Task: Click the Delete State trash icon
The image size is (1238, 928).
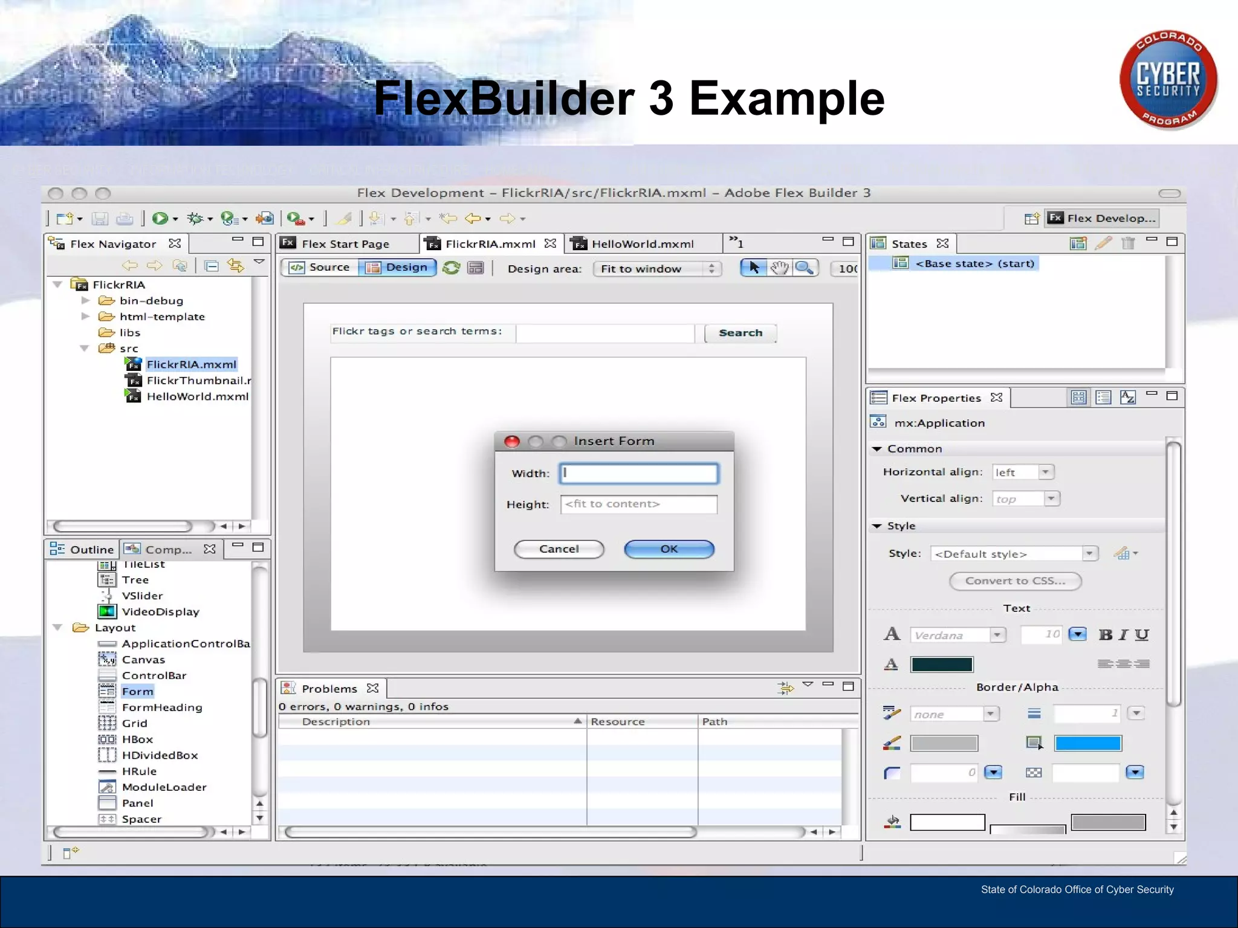Action: (x=1128, y=243)
